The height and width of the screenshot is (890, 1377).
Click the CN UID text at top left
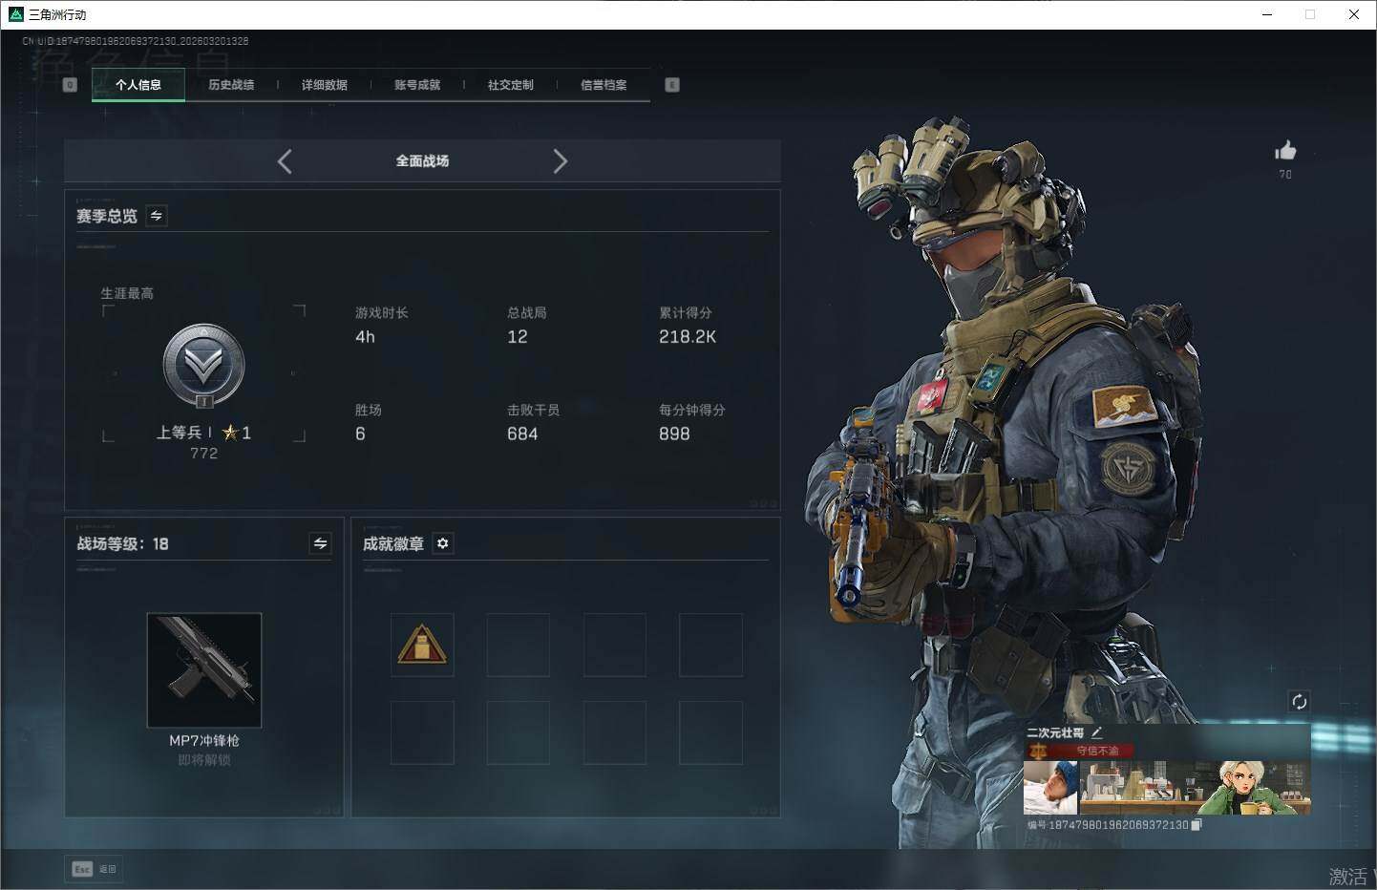click(136, 41)
